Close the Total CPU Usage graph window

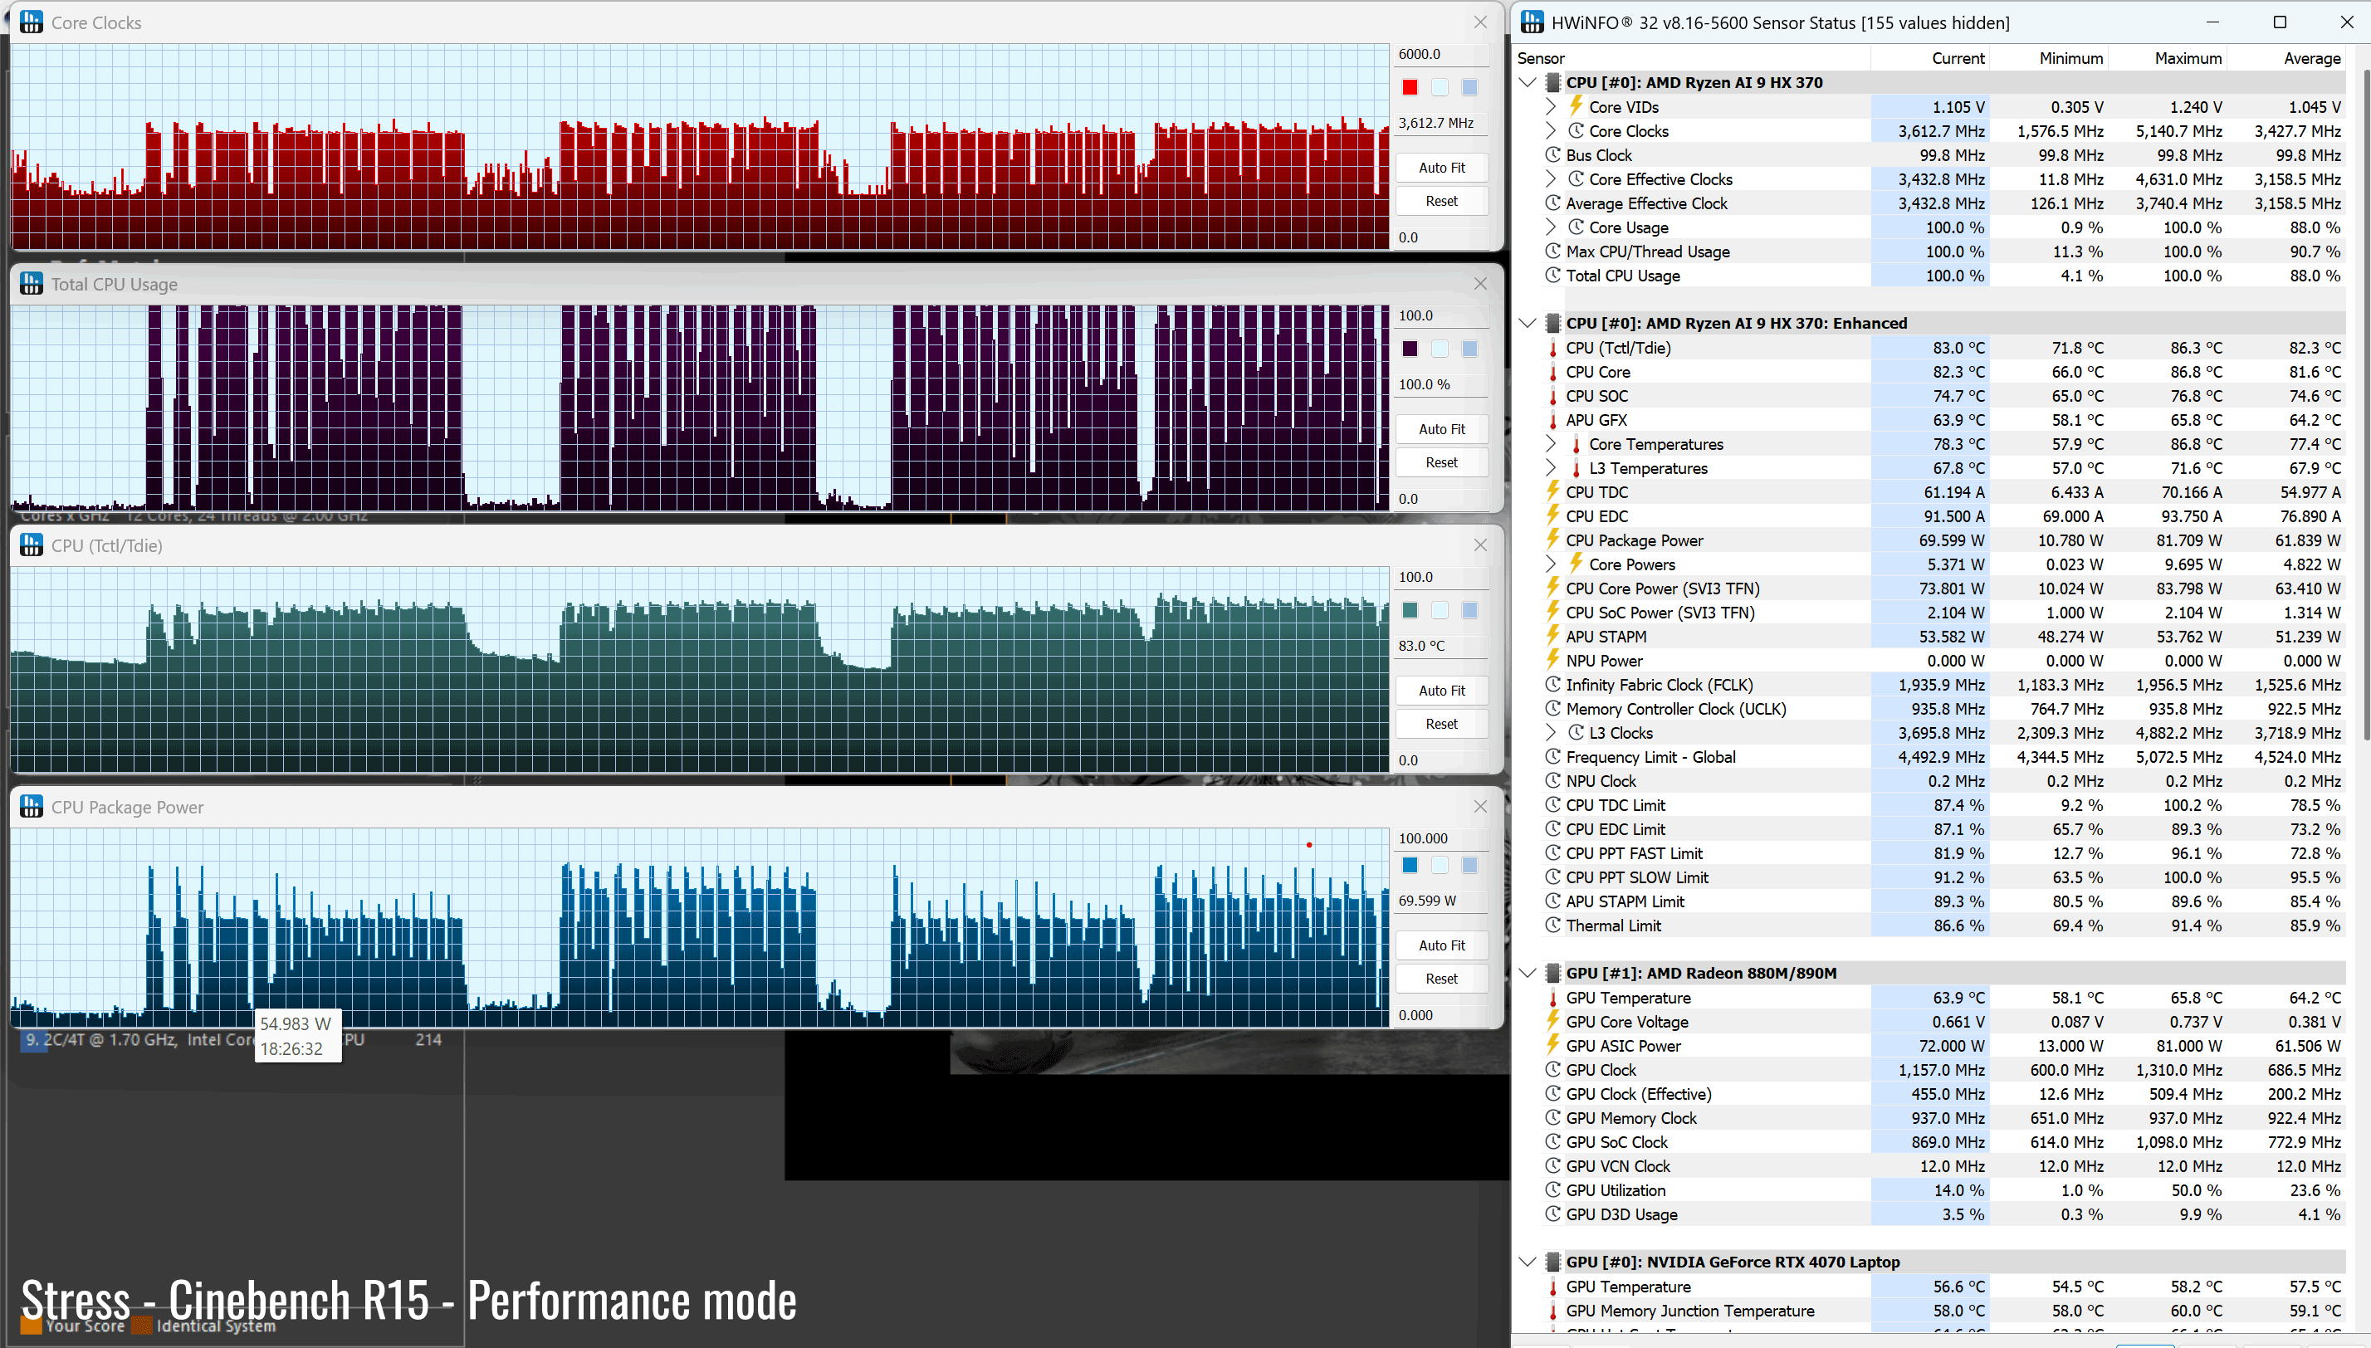1480,284
